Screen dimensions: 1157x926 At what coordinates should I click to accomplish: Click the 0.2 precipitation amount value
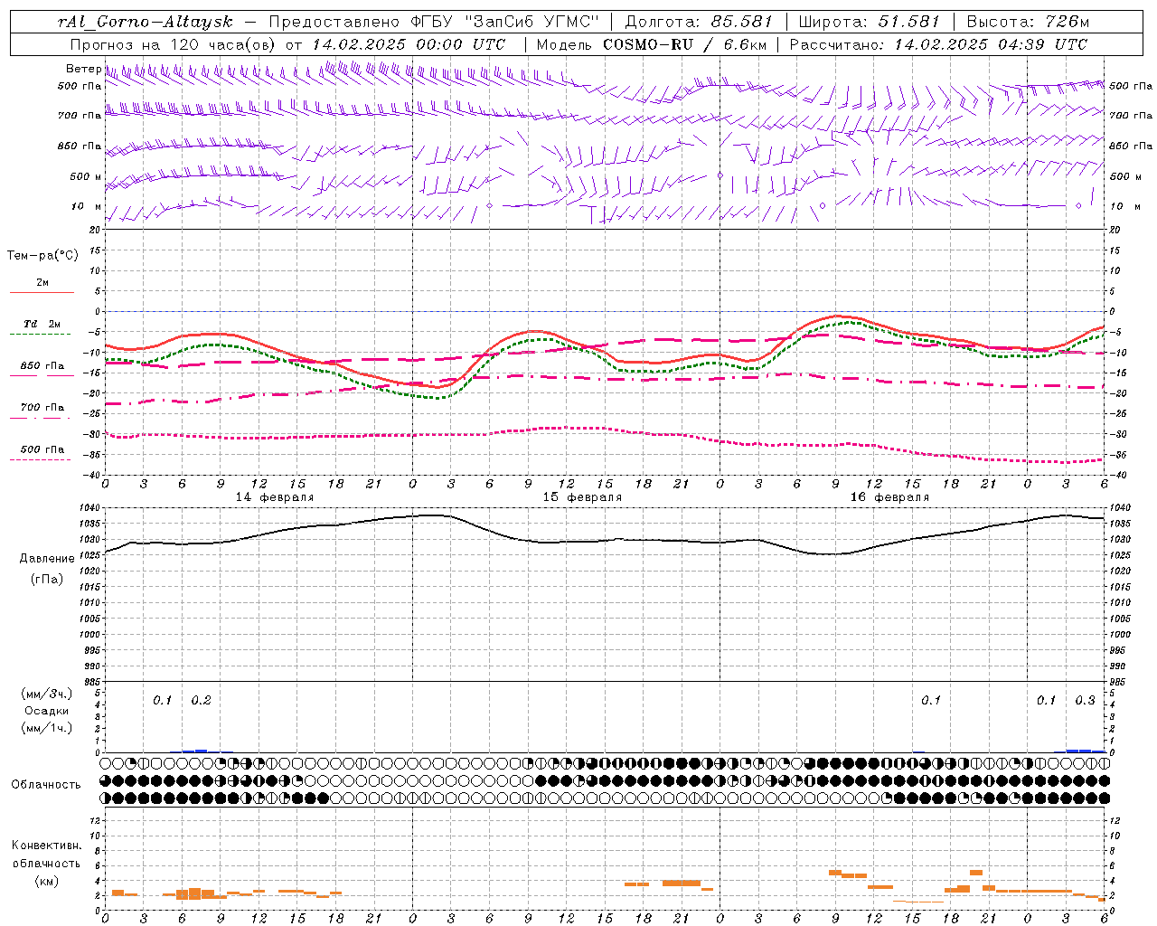(201, 700)
